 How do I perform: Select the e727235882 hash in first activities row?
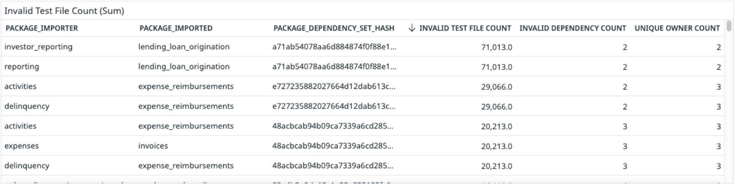click(333, 87)
